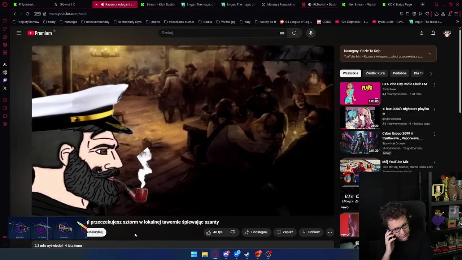Open the 94 League of Legends bookmark

296,22
